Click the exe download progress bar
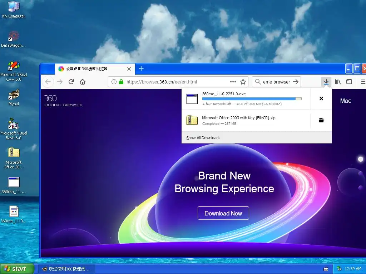This screenshot has width=366, height=274. point(252,99)
